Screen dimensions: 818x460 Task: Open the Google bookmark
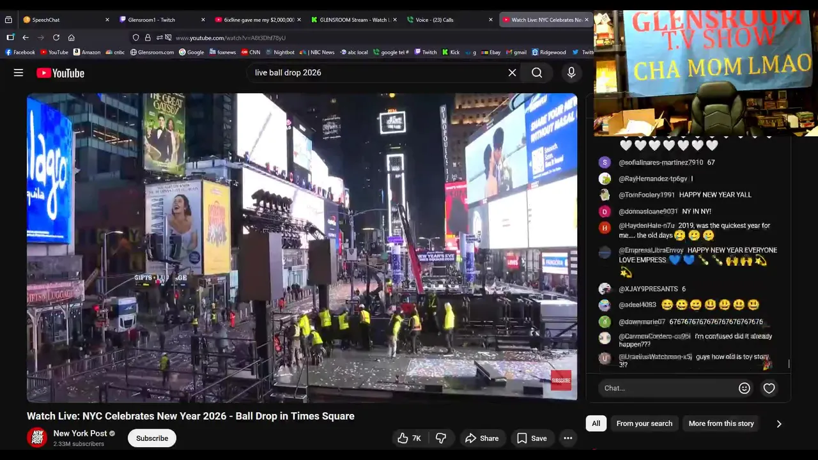click(192, 52)
